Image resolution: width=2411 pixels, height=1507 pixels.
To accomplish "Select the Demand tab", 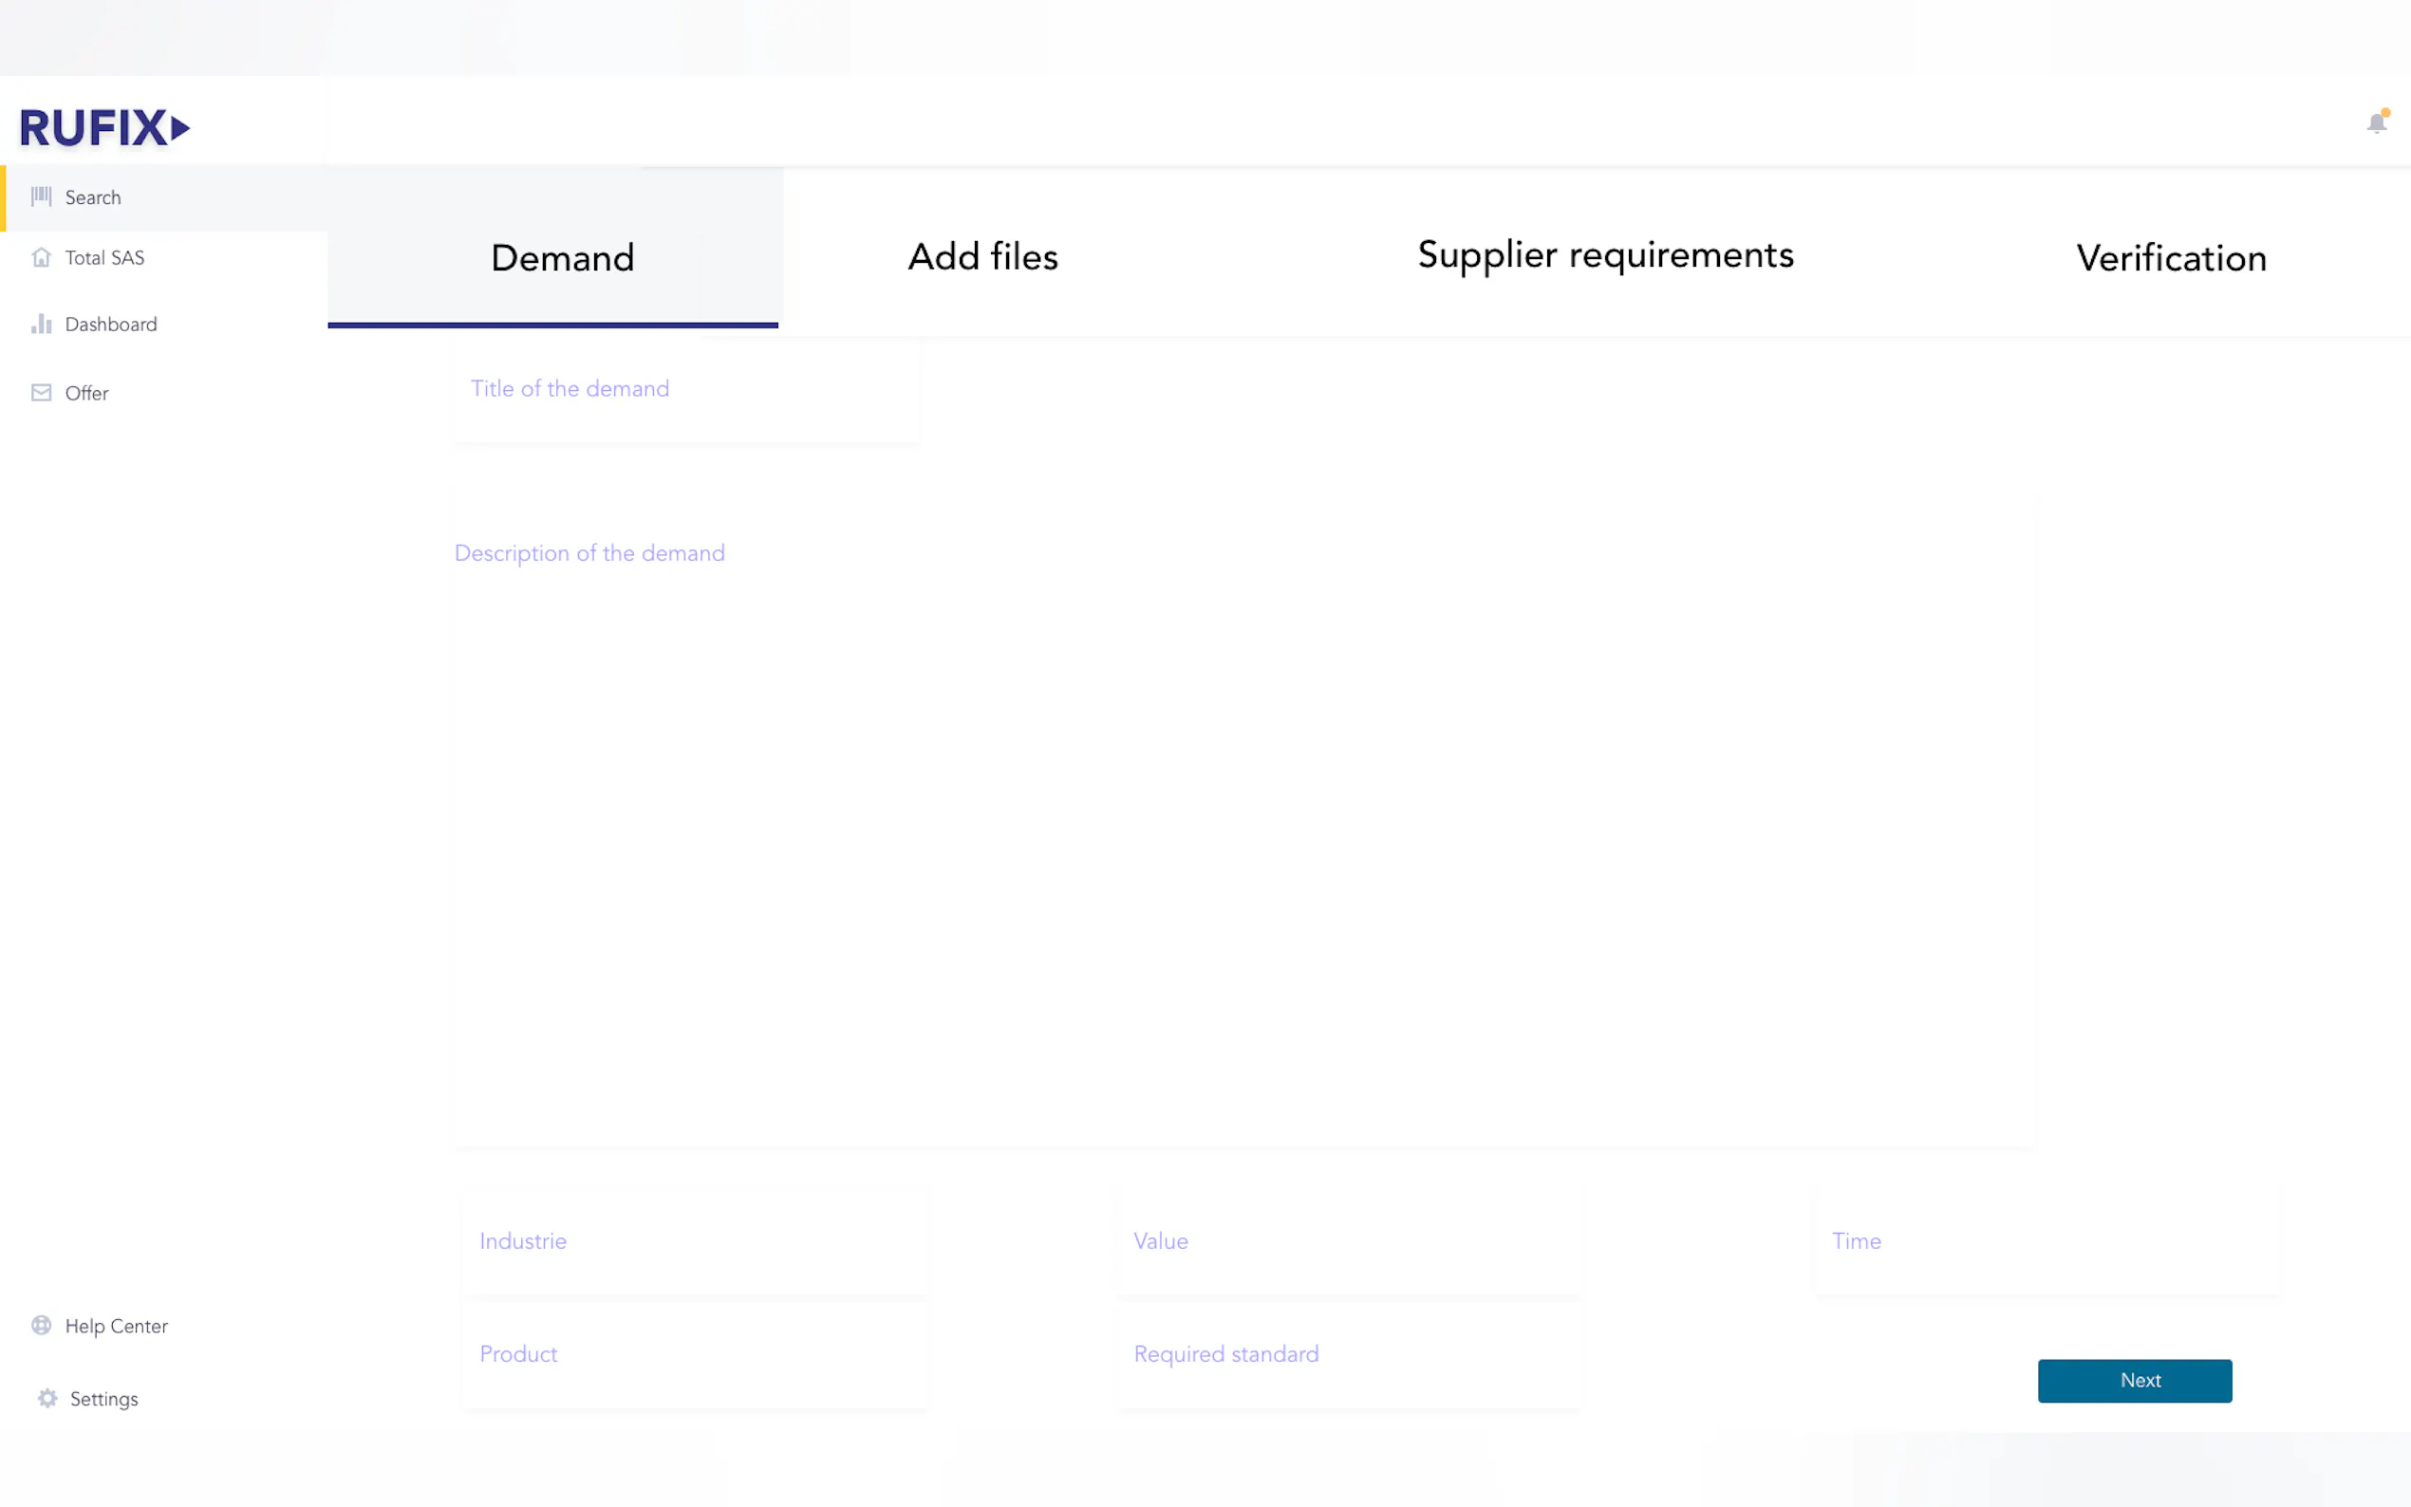I will (x=562, y=258).
